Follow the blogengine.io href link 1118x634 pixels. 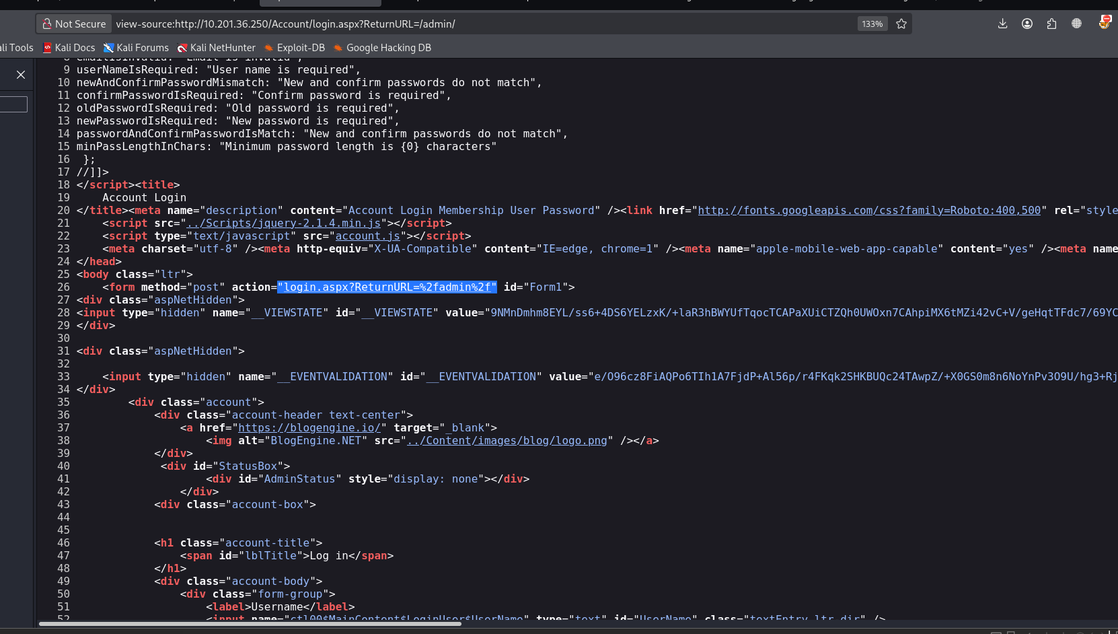click(x=309, y=428)
